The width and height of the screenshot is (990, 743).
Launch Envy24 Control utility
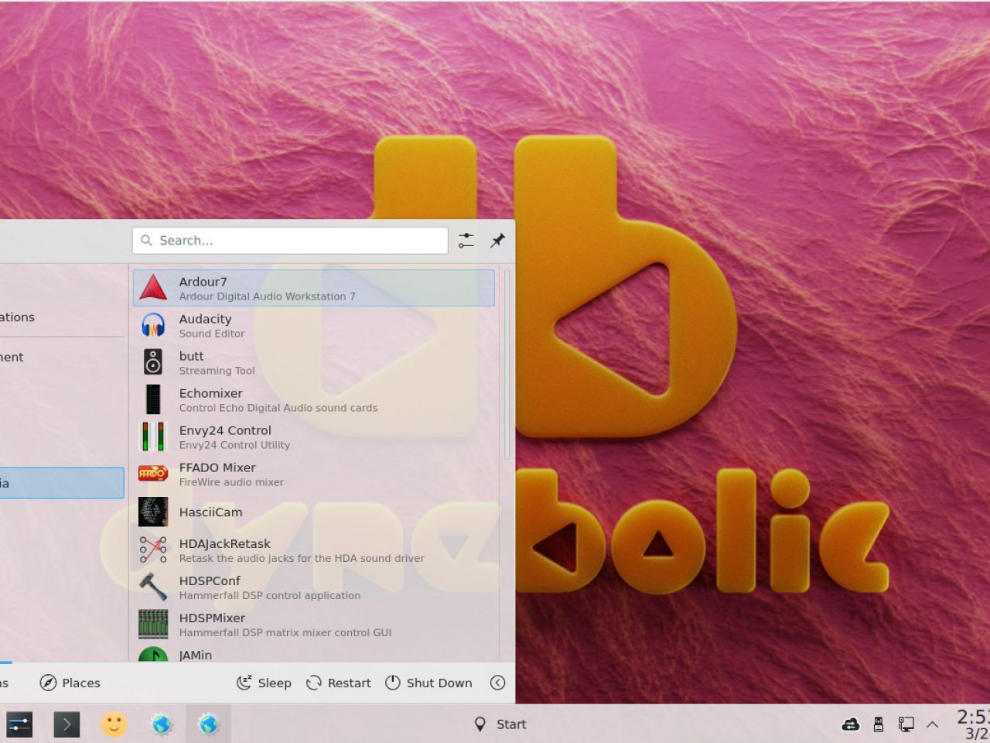click(313, 437)
